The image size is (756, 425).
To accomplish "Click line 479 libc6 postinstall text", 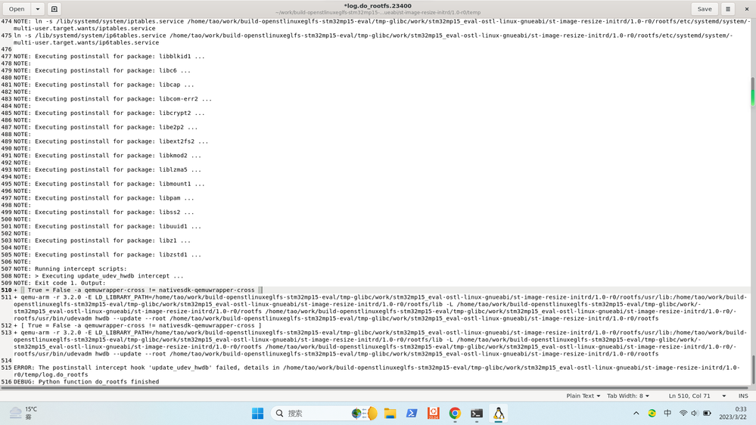I will (x=101, y=70).
